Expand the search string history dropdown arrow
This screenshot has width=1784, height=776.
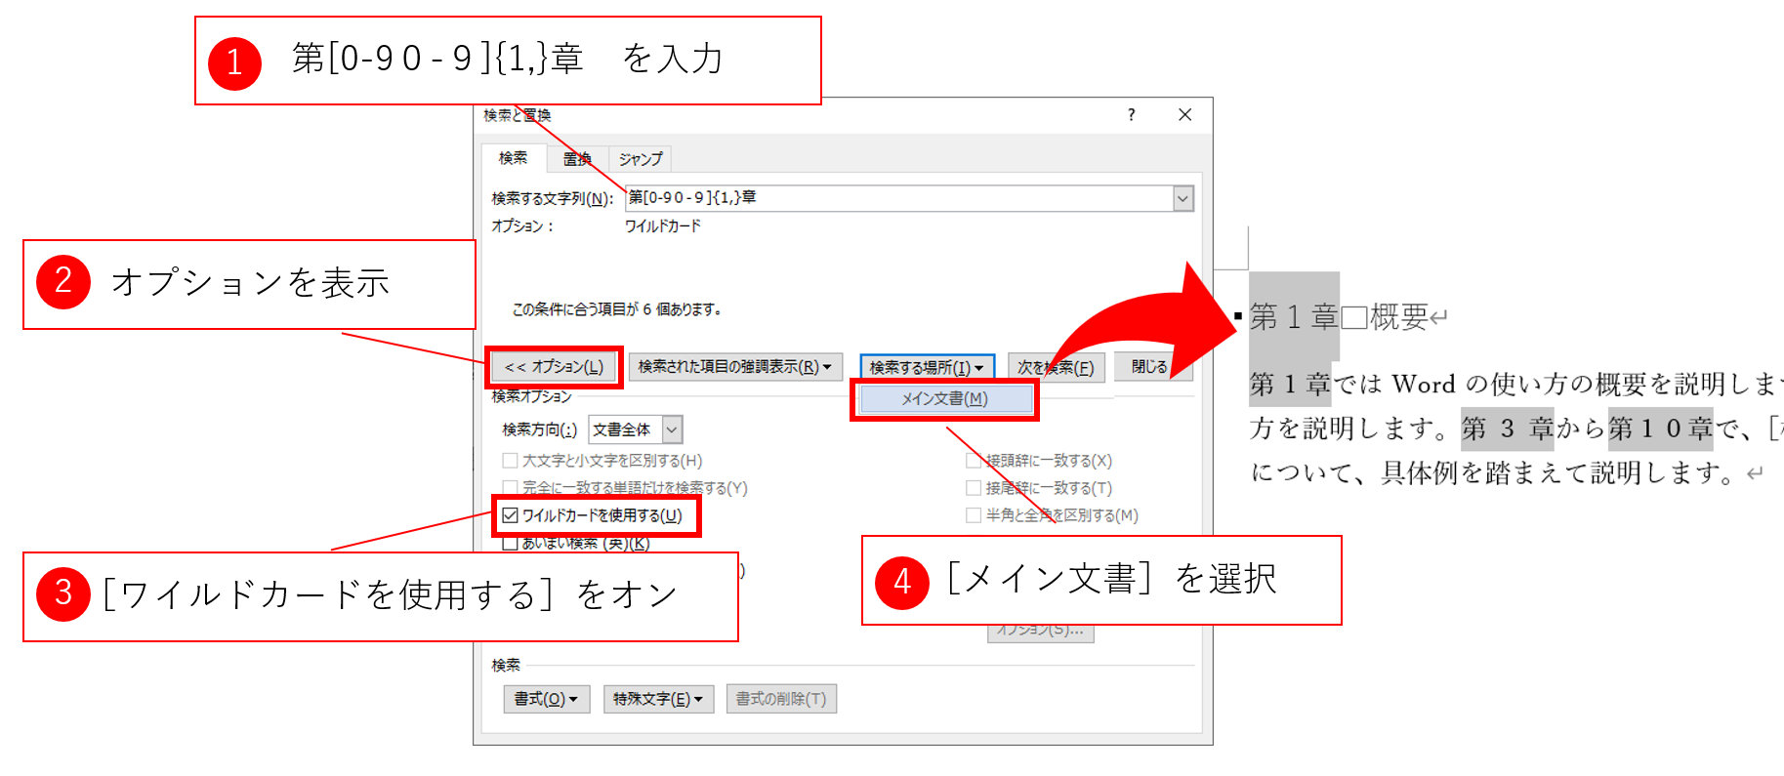click(1182, 199)
